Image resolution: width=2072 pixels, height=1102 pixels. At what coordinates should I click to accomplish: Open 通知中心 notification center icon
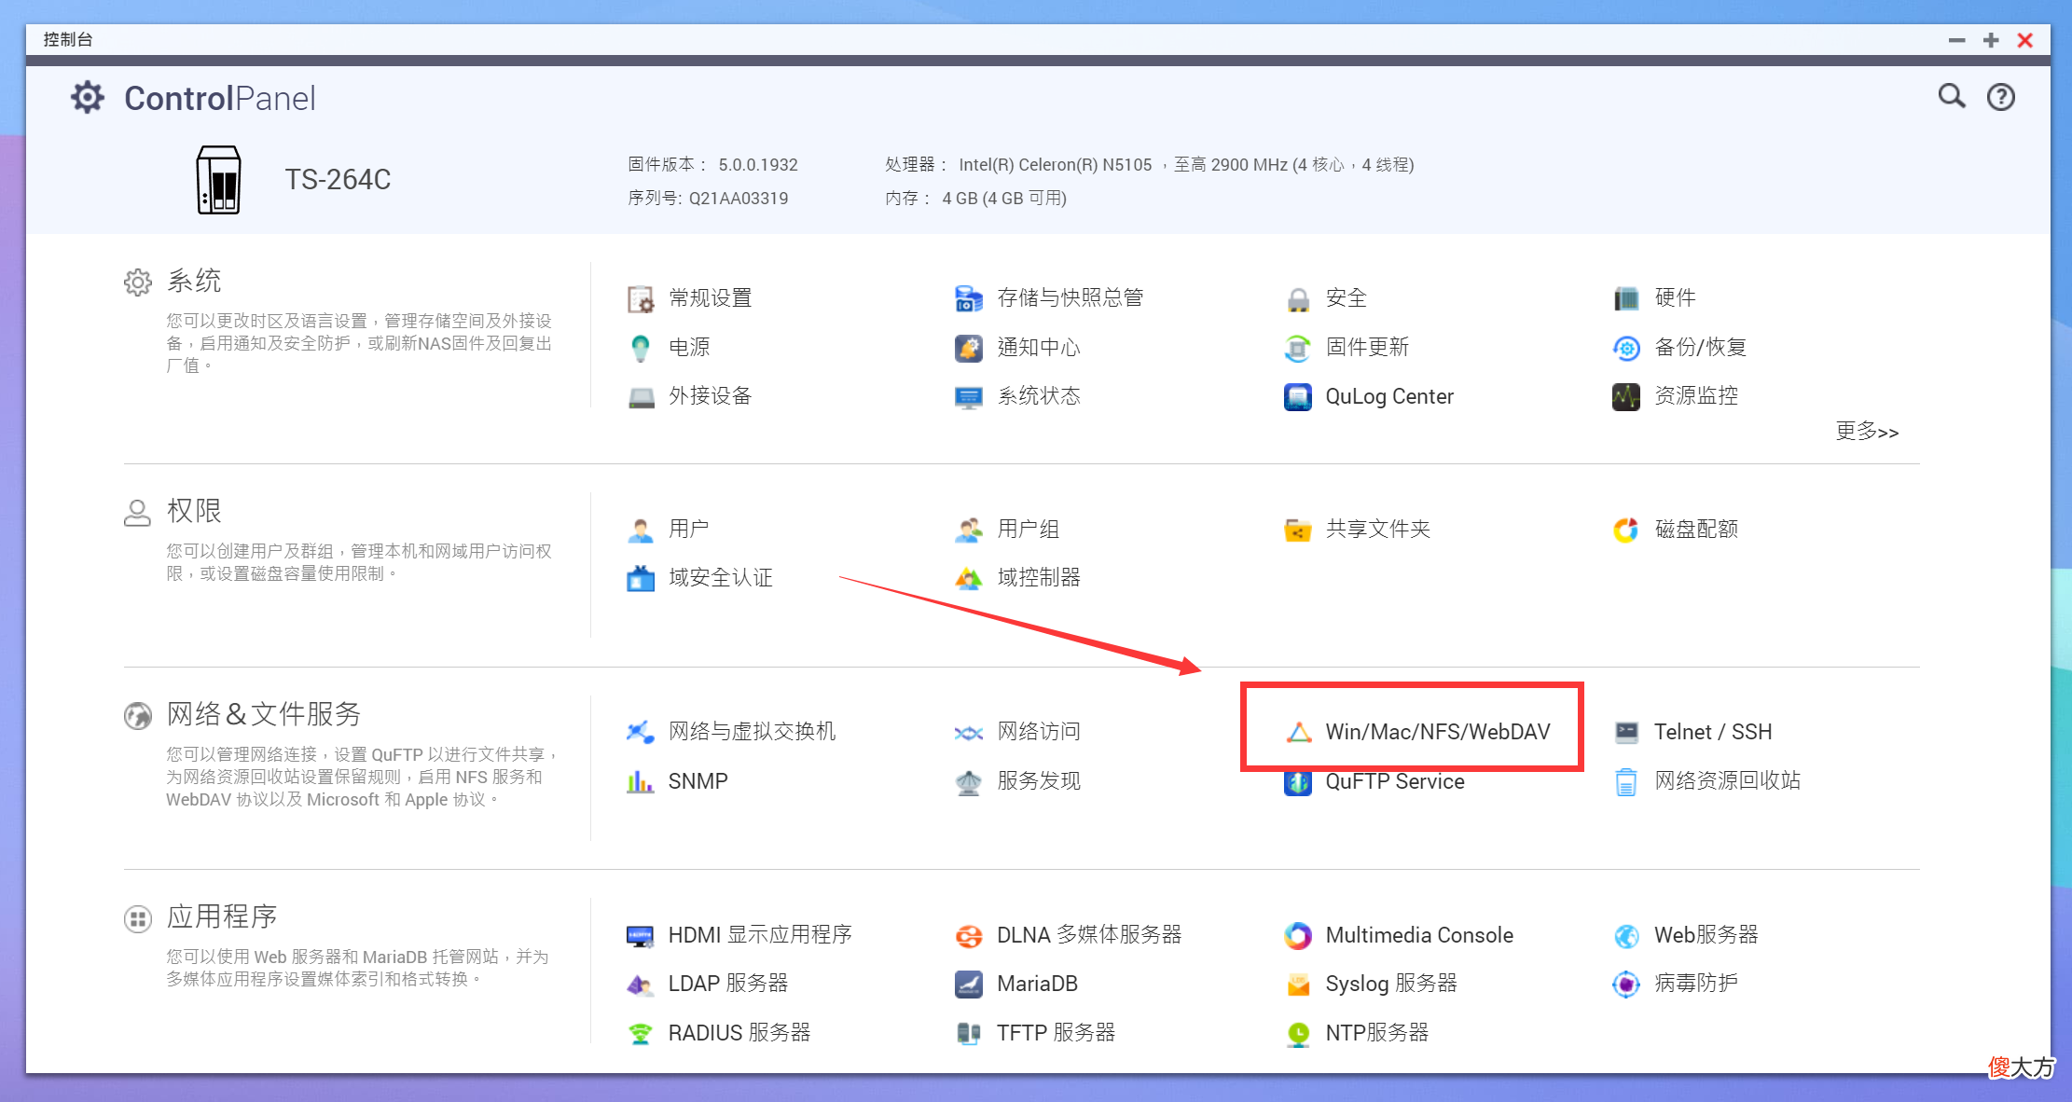point(969,348)
